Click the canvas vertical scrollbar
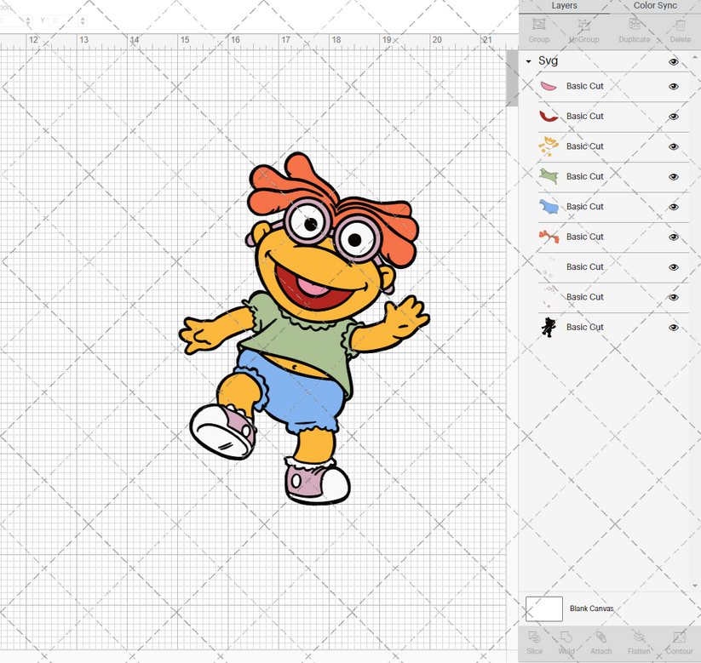701x663 pixels. (512, 77)
